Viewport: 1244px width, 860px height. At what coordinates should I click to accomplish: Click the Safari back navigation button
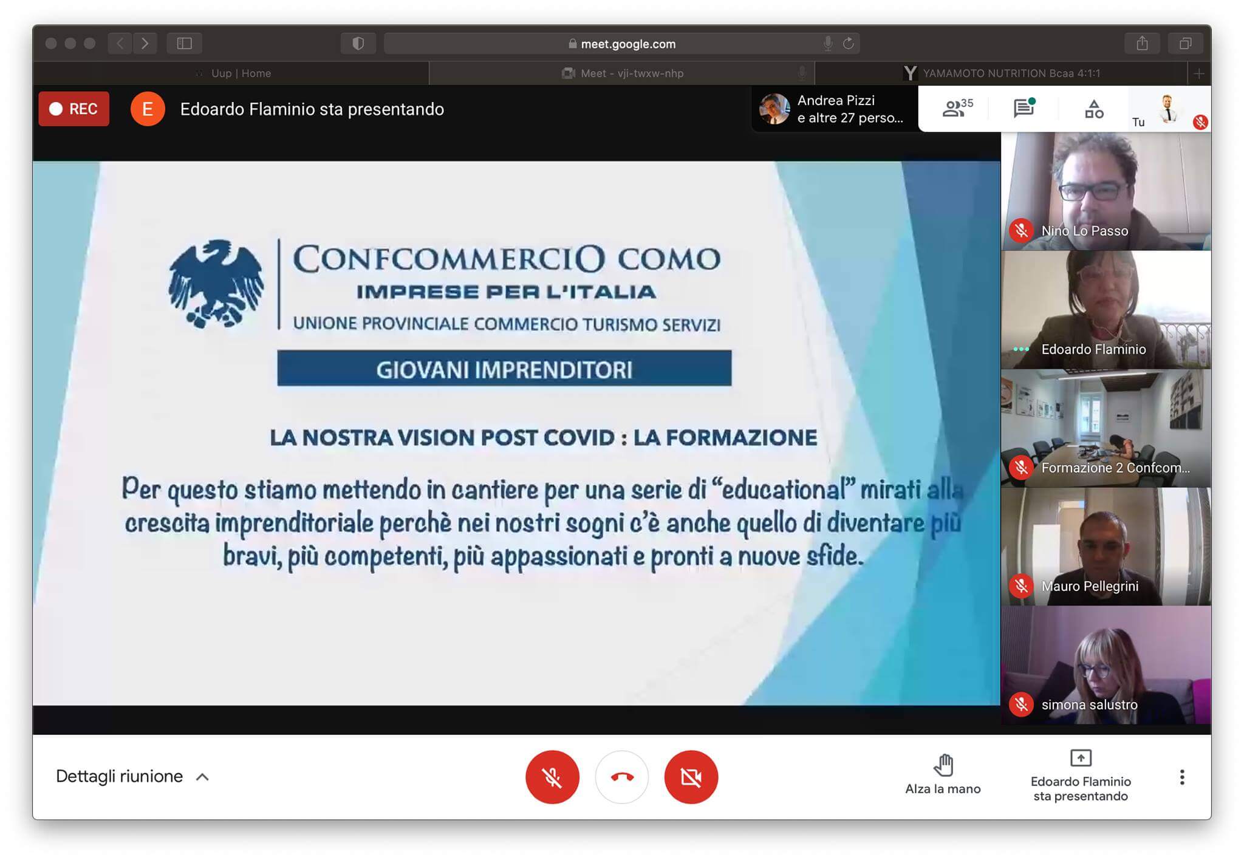click(120, 43)
